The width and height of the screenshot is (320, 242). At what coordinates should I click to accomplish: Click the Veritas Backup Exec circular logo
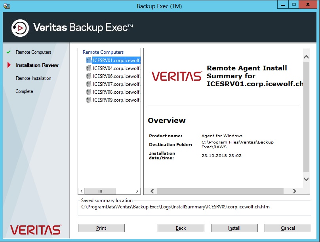[20, 28]
